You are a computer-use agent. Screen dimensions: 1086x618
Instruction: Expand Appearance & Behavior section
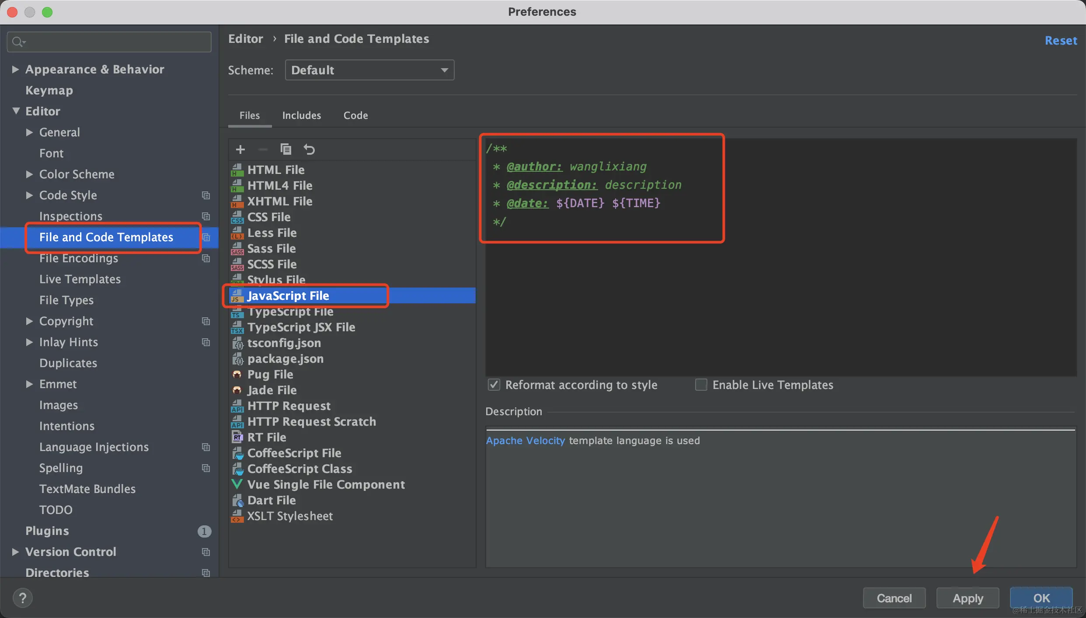click(15, 69)
